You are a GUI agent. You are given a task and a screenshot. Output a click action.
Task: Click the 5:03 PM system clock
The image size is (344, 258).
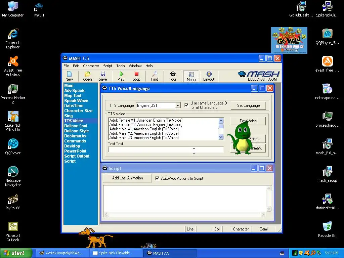tap(332, 253)
